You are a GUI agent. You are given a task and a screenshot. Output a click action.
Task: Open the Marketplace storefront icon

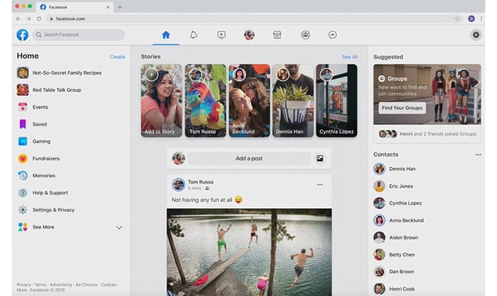point(277,34)
